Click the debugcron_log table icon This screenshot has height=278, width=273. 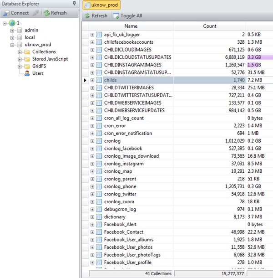point(99,209)
